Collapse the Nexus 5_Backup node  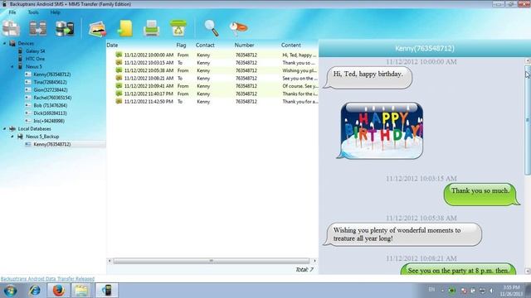(12, 137)
